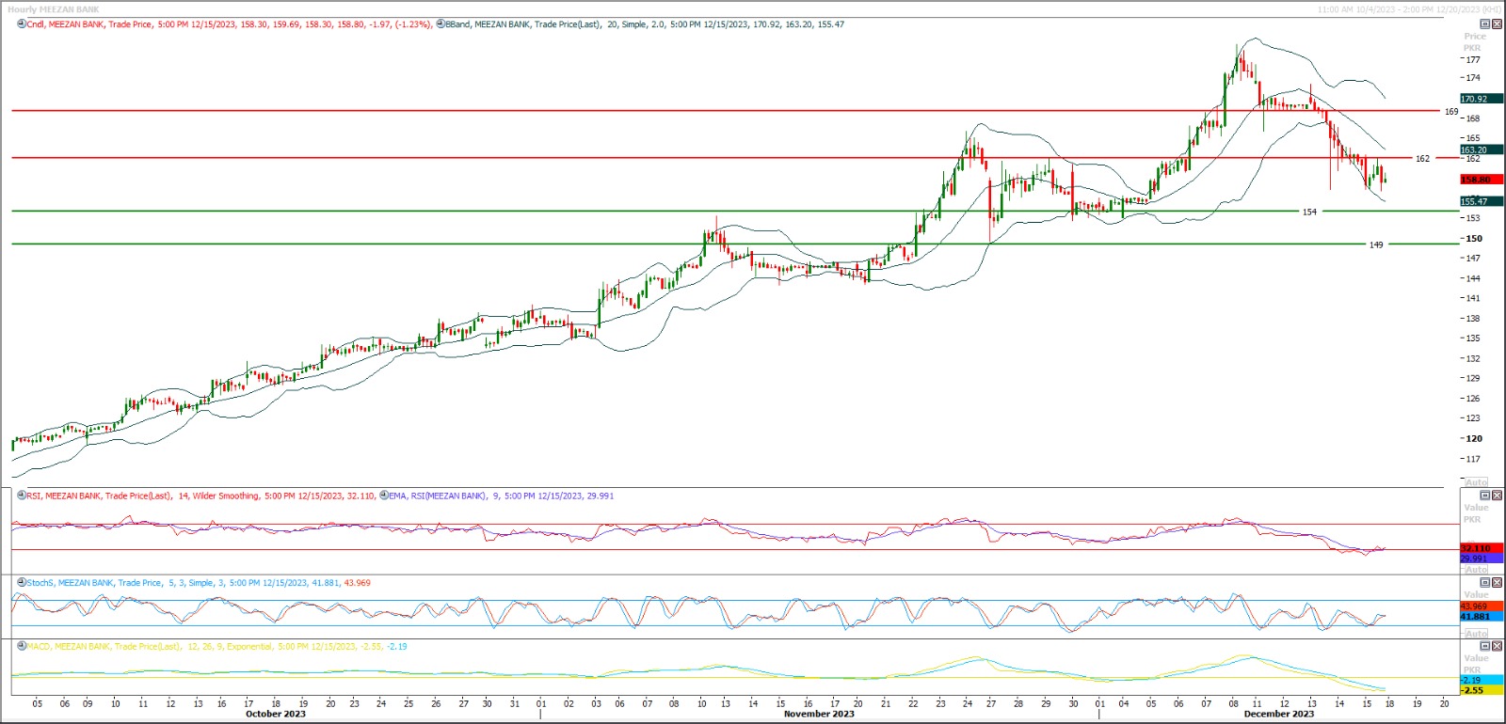
Task: Click the clock icon before MACD legend
Action: 22,646
